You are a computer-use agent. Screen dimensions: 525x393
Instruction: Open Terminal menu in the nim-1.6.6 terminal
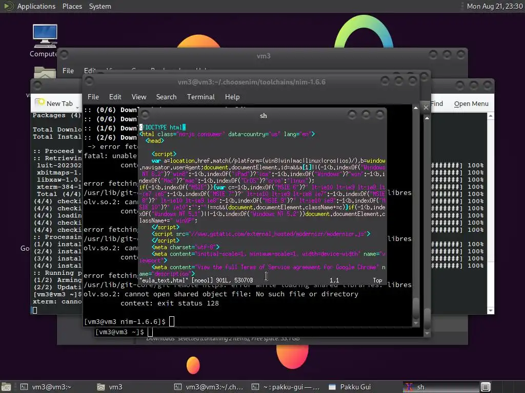[x=200, y=97]
